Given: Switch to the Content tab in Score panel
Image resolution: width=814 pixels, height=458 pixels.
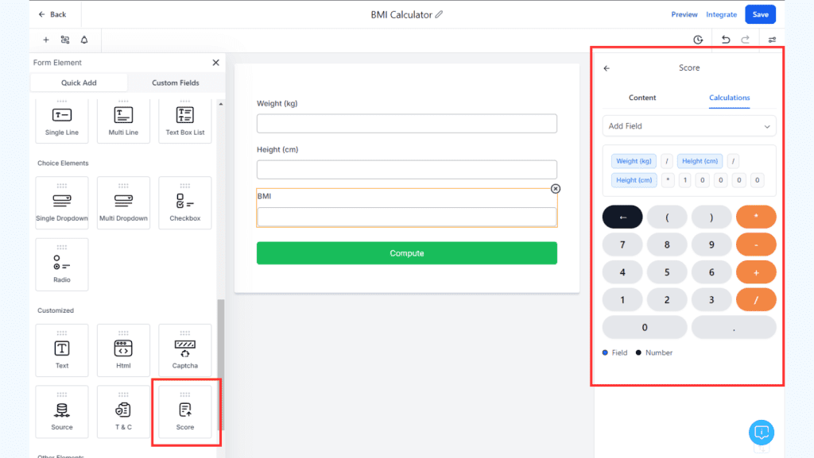Looking at the screenshot, I should pos(642,98).
